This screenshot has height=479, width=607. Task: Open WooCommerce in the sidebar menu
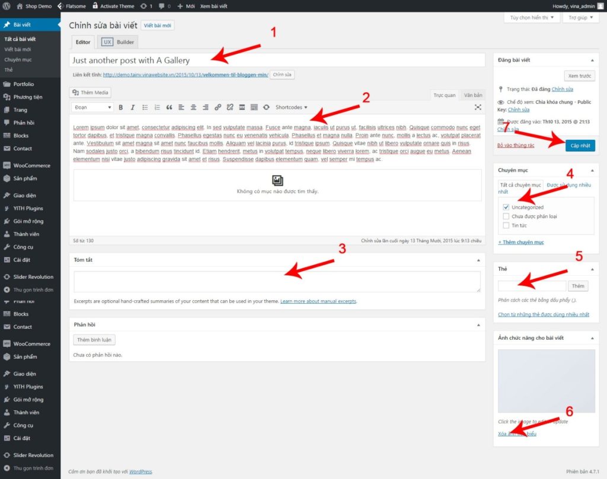tap(31, 165)
